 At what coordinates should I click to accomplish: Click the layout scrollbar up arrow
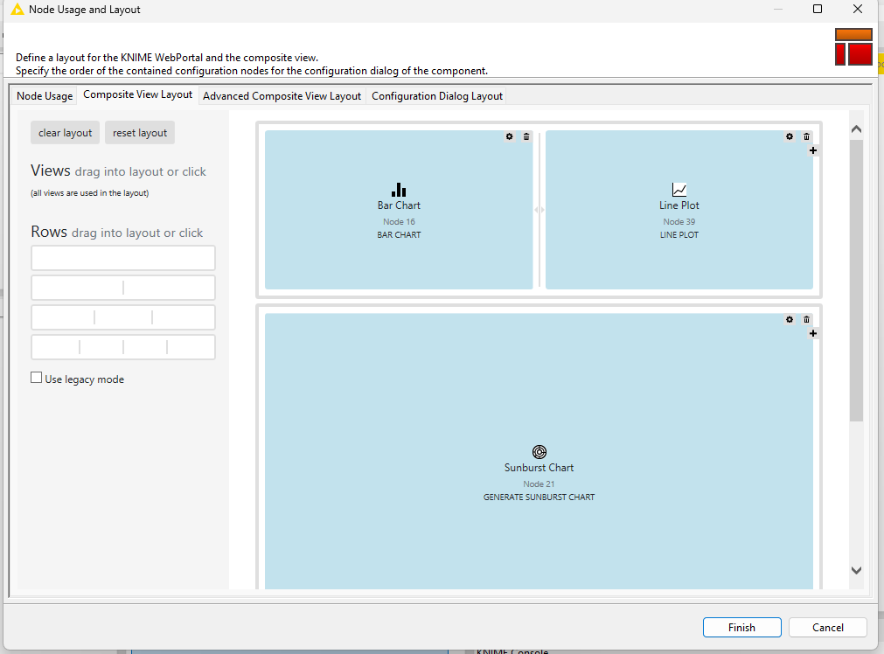point(856,129)
